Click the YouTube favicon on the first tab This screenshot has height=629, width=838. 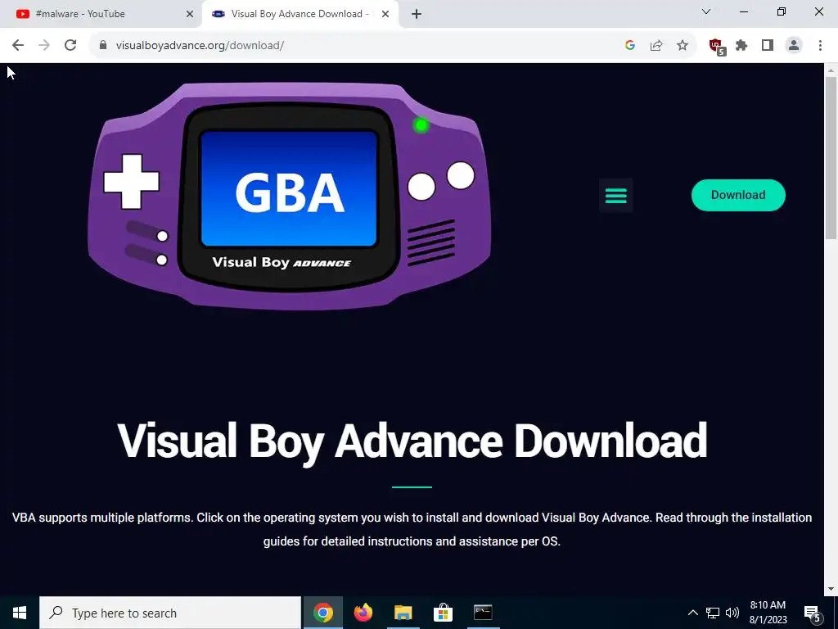tap(22, 14)
